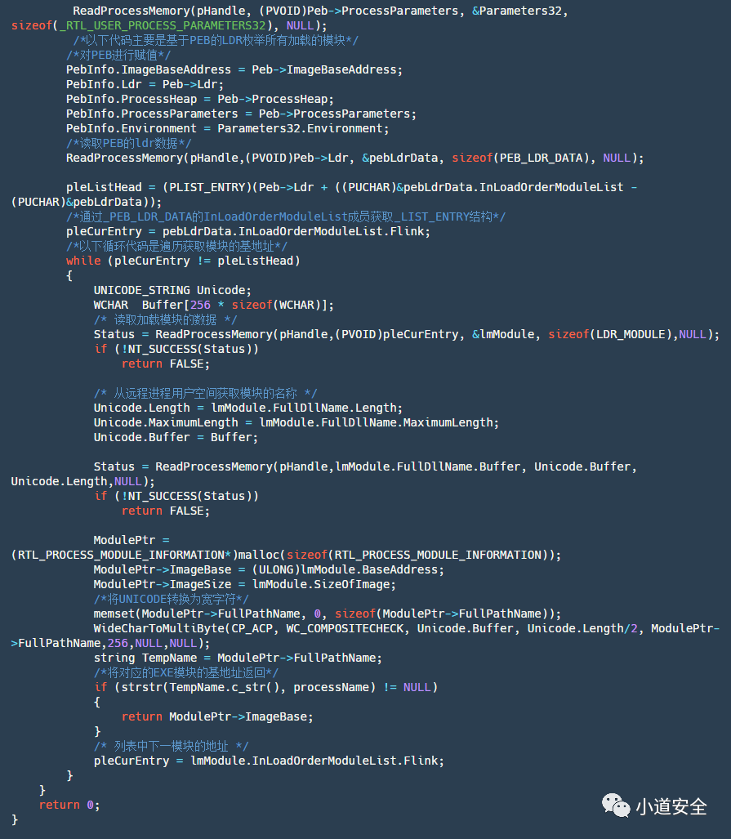Click the comment '/*将UNICODE转换为宽字符*/'

point(171,600)
